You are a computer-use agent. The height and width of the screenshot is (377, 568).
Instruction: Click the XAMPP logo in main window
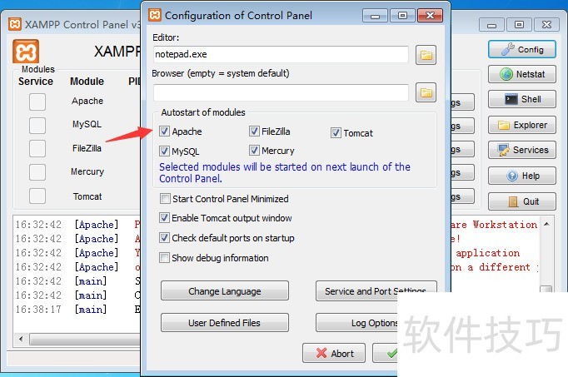click(26, 52)
